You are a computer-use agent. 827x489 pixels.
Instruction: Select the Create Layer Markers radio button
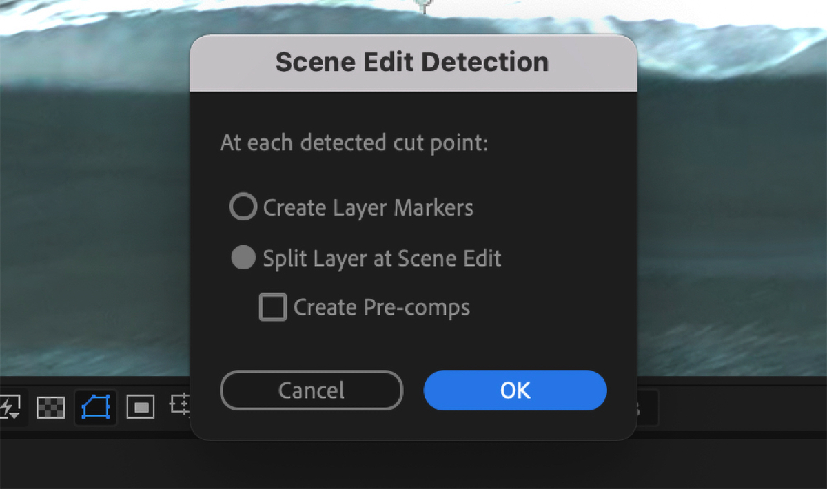[x=243, y=207]
